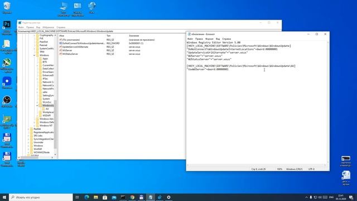The image size is (357, 201).
Task: Open the Файл menu in Registry Editor
Action: tap(21, 27)
